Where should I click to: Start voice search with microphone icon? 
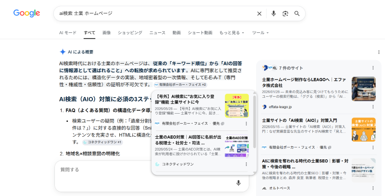tap(273, 13)
